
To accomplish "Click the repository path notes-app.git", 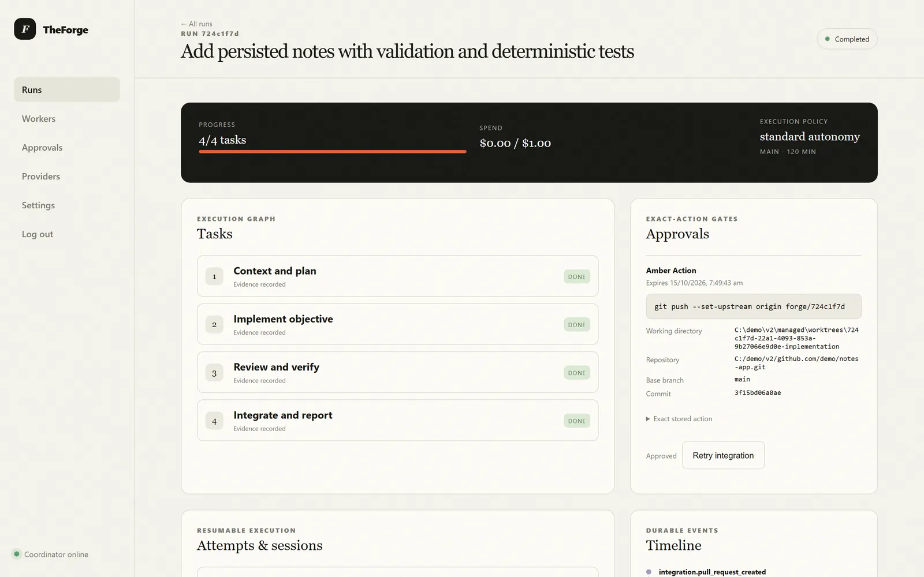I will [796, 363].
